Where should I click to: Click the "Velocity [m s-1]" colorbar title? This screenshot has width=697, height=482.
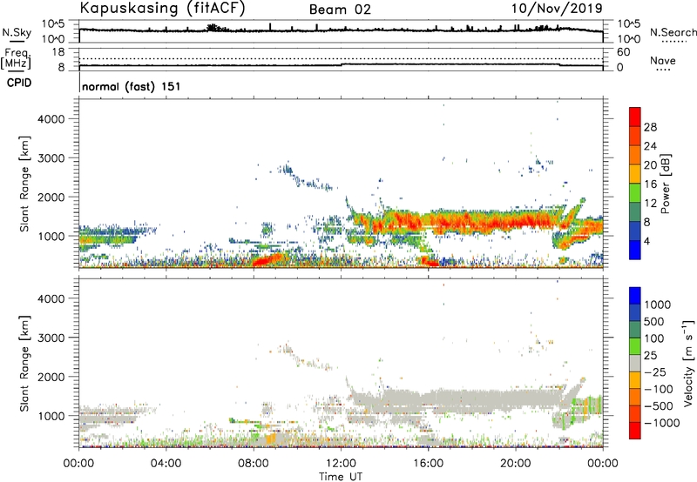tap(688, 363)
